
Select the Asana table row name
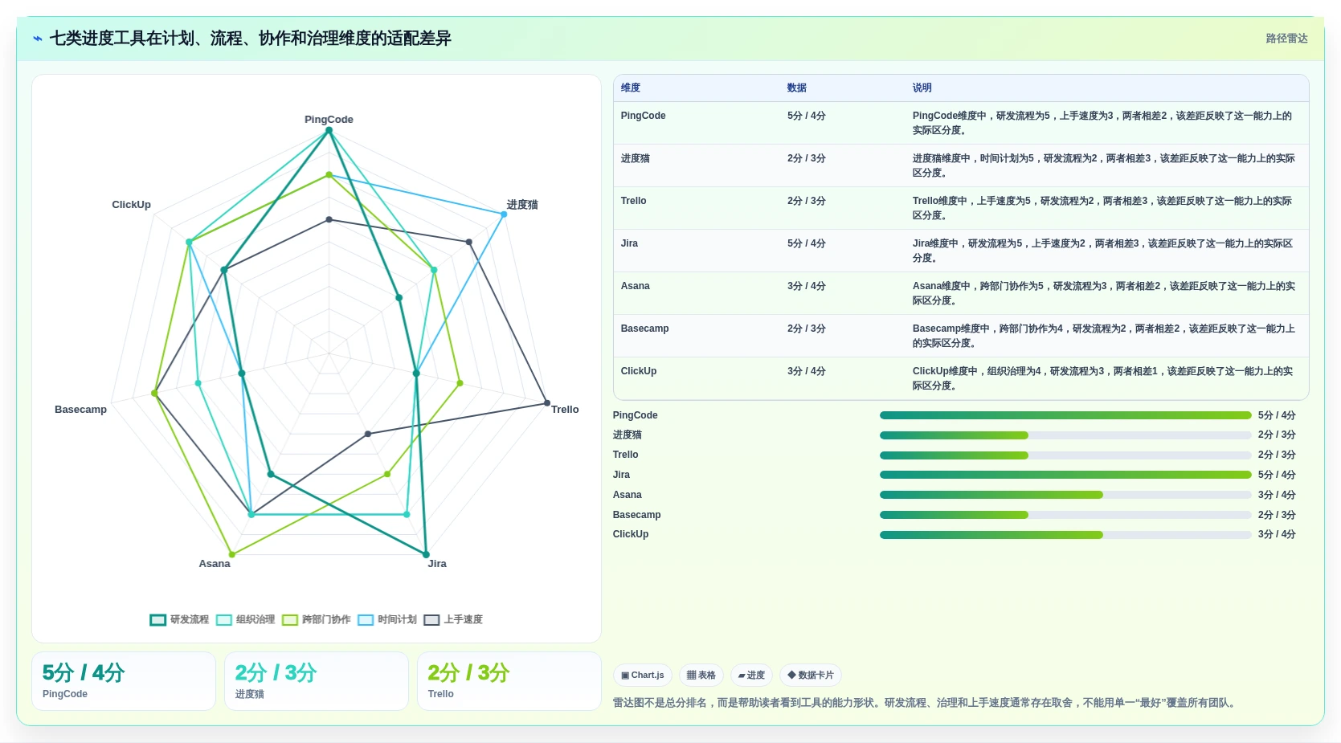[635, 286]
